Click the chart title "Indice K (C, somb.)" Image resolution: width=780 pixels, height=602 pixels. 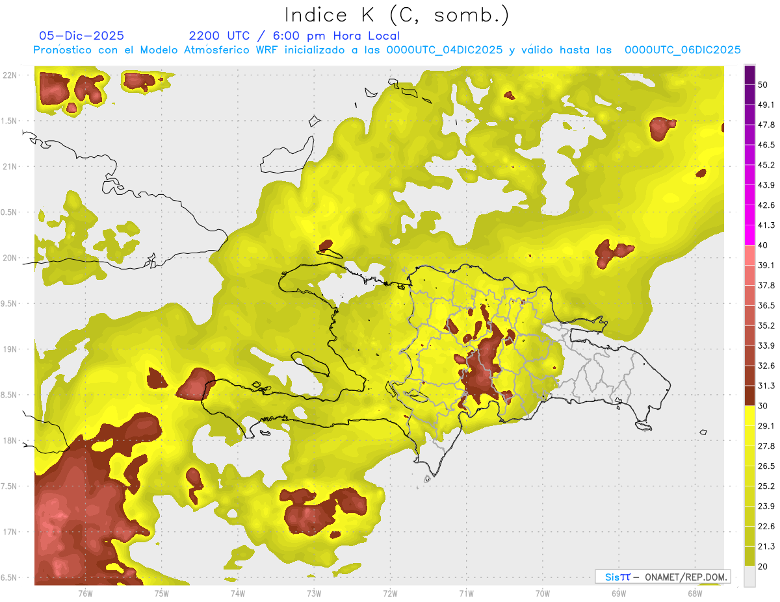pyautogui.click(x=396, y=15)
